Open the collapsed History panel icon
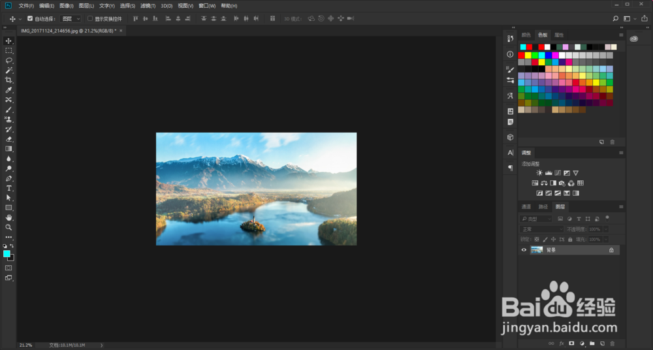 coord(510,39)
